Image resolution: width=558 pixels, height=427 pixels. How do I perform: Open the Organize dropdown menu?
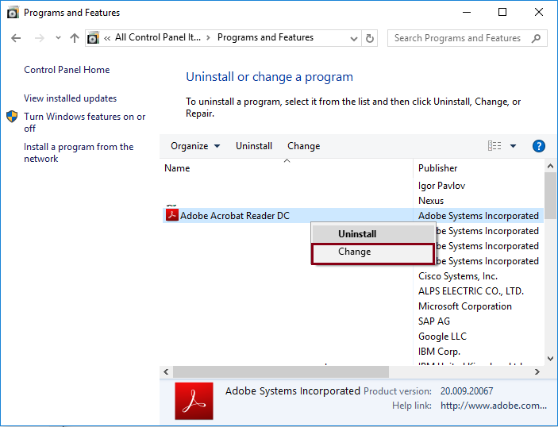tap(195, 146)
